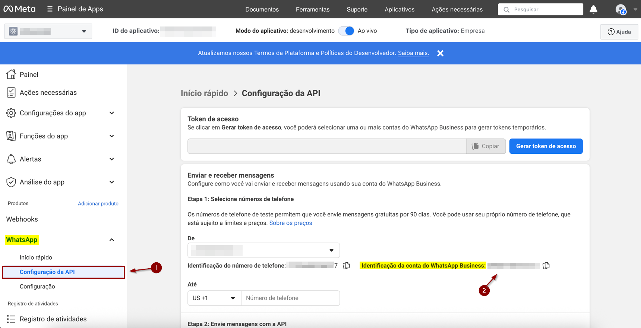Click the Número de telefone input field
The width and height of the screenshot is (641, 328).
click(x=290, y=298)
